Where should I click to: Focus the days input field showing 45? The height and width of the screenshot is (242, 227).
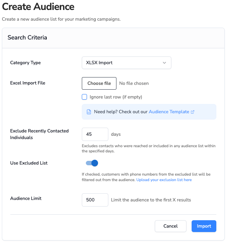click(95, 134)
